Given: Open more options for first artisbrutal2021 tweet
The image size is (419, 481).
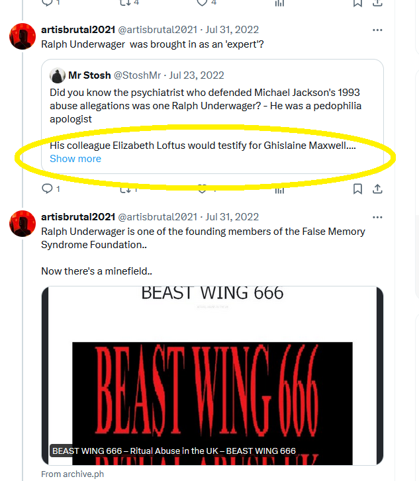Looking at the screenshot, I should pyautogui.click(x=377, y=30).
